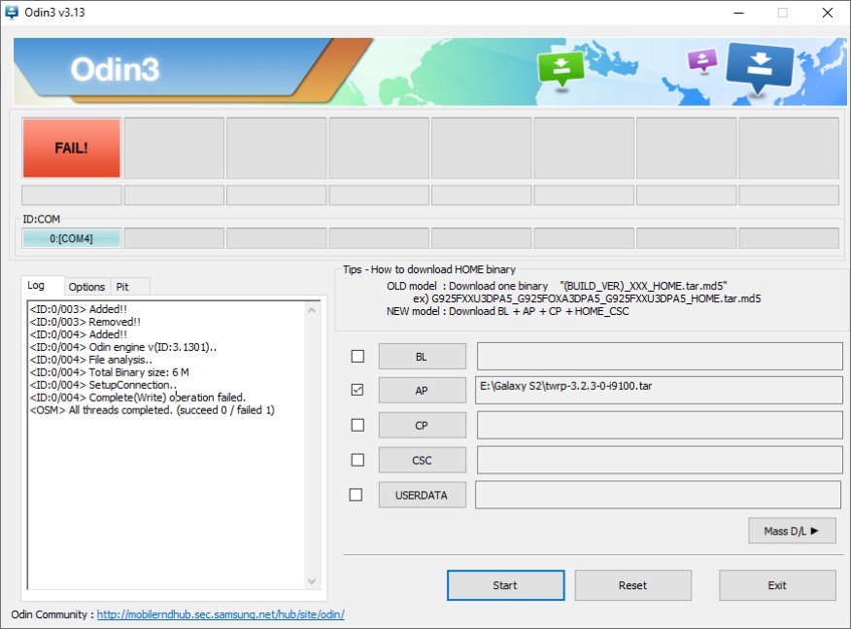This screenshot has width=851, height=629.
Task: Click the empty BL file path field
Action: pyautogui.click(x=660, y=357)
